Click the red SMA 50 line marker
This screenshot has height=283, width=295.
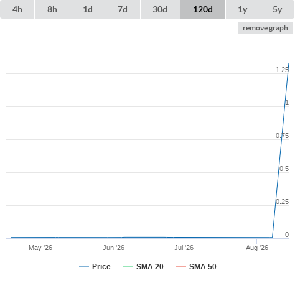click(181, 267)
